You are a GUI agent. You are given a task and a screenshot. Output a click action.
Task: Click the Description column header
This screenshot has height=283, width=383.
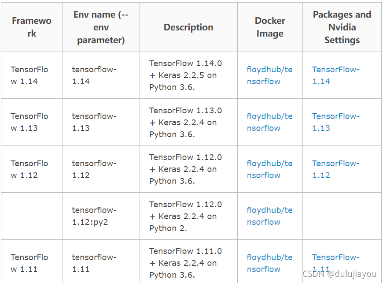[188, 27]
